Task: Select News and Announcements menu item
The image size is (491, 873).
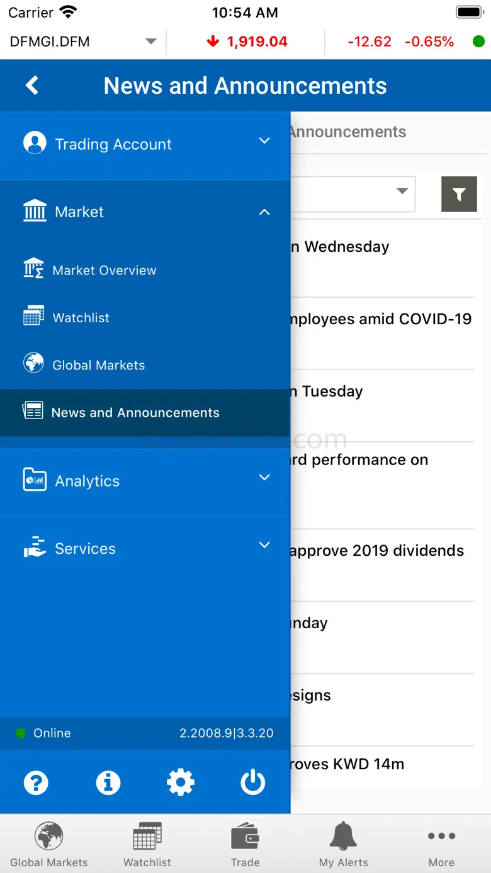Action: point(135,413)
